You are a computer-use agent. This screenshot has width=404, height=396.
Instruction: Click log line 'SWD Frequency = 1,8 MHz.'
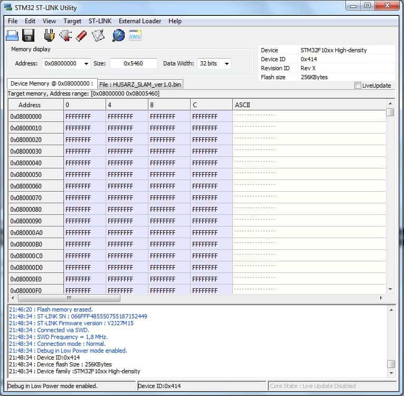(x=58, y=337)
